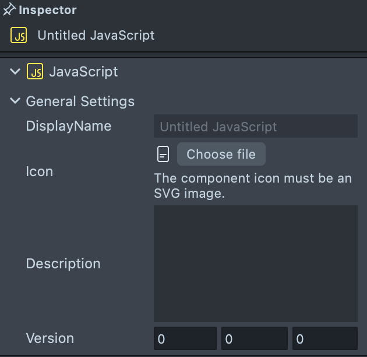Select the JavaScript section label
The height and width of the screenshot is (357, 367).
[83, 72]
